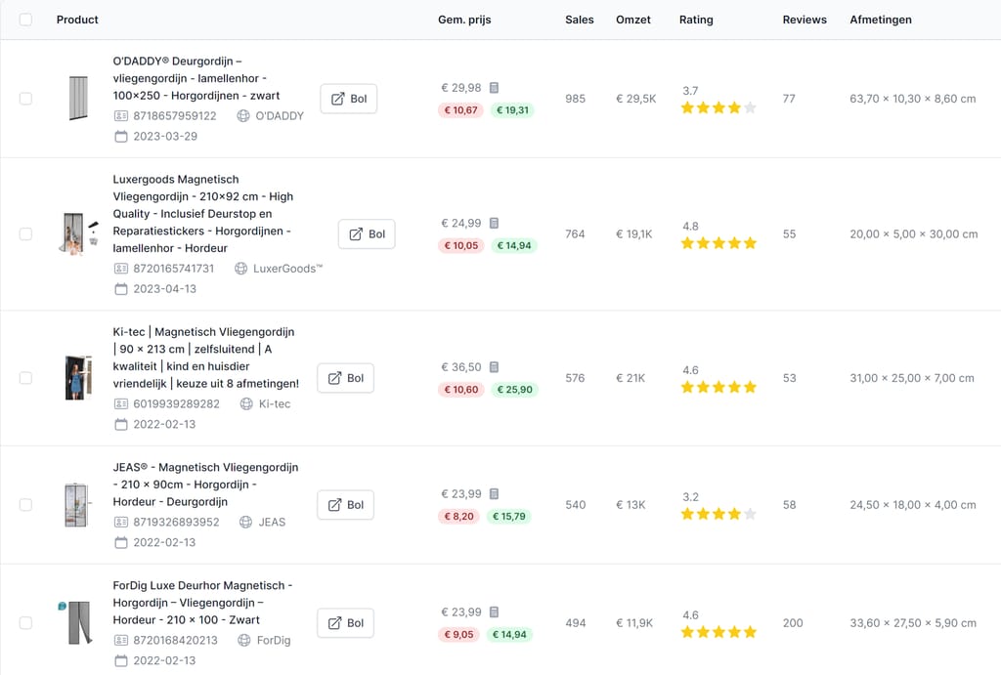Viewport: 1001px width, 675px height.
Task: Click calendar icon beside date 2023-03-29
Action: [x=121, y=136]
